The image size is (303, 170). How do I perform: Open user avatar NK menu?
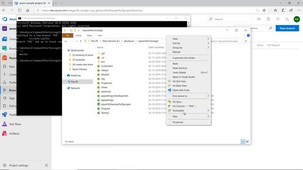(297, 19)
